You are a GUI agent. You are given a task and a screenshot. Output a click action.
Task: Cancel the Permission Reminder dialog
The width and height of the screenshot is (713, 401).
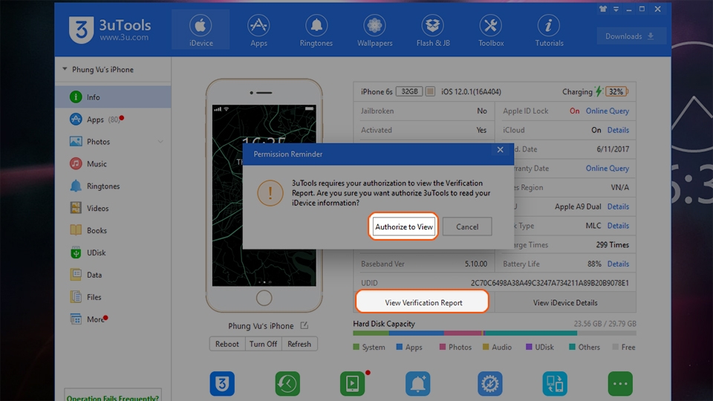[467, 226]
